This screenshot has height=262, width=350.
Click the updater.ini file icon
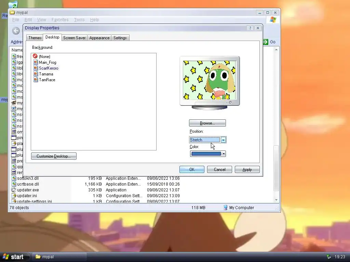14,195
